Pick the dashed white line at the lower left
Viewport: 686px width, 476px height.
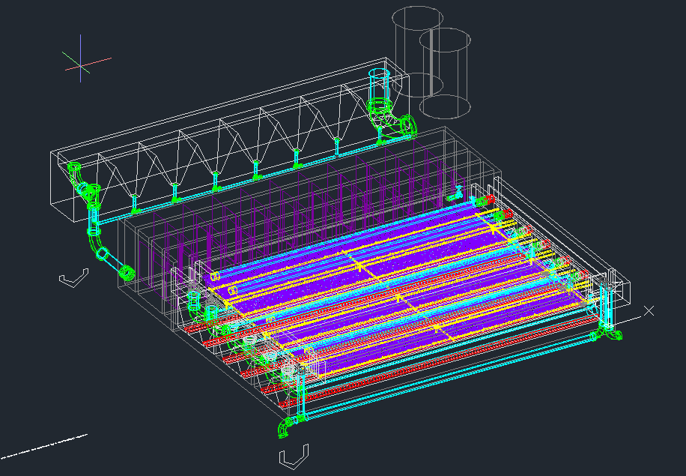(x=43, y=447)
